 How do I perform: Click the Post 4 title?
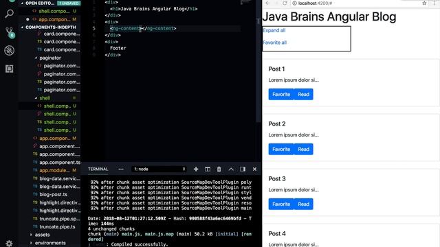(277, 233)
